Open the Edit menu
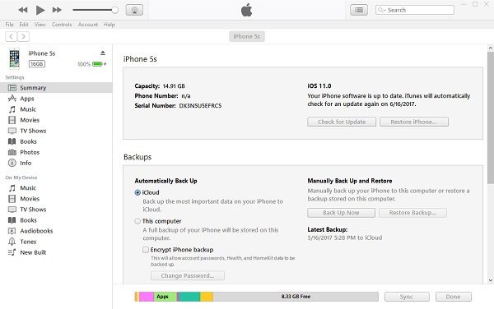Screen dimensions: 494x309 point(24,25)
